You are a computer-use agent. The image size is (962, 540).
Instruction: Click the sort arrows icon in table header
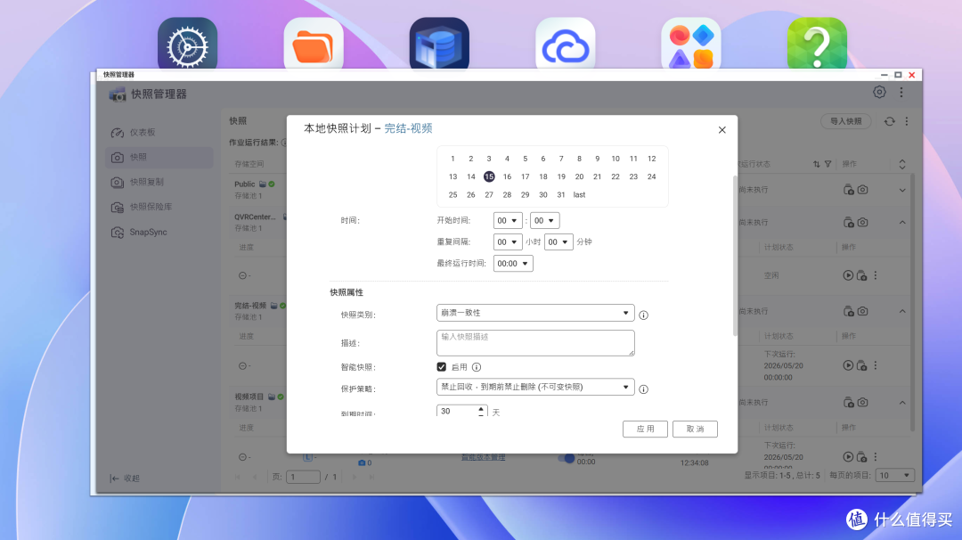point(816,164)
